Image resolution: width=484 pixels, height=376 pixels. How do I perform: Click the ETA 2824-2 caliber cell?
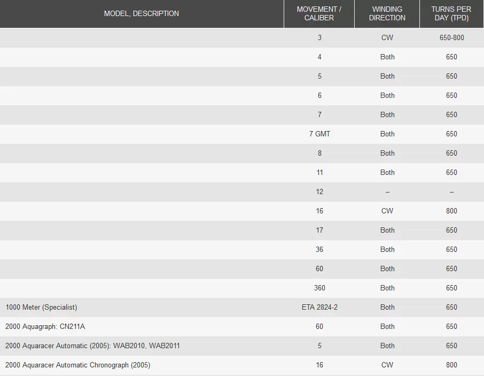pyautogui.click(x=319, y=308)
